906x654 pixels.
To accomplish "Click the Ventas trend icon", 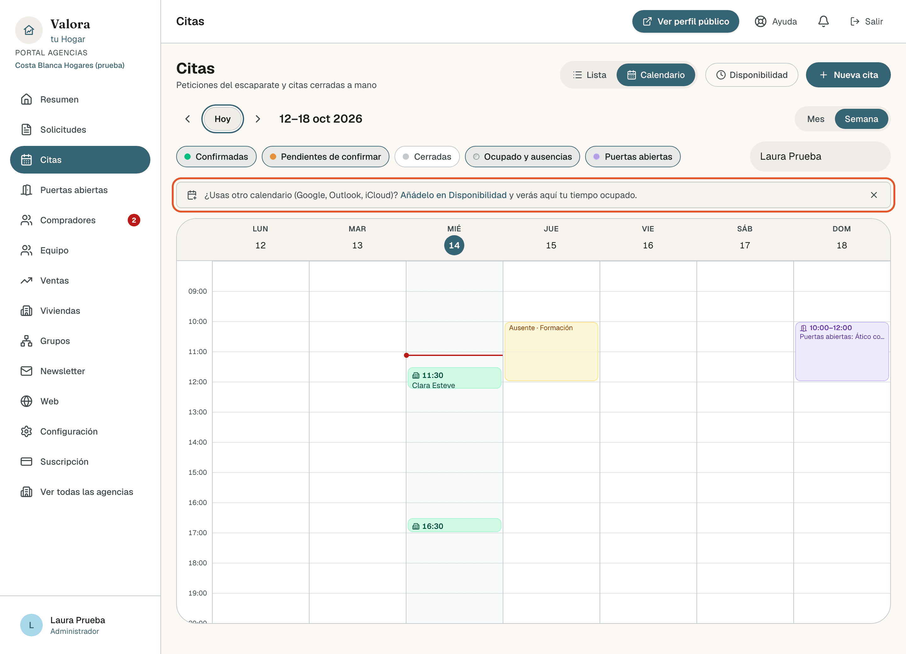I will tap(26, 281).
